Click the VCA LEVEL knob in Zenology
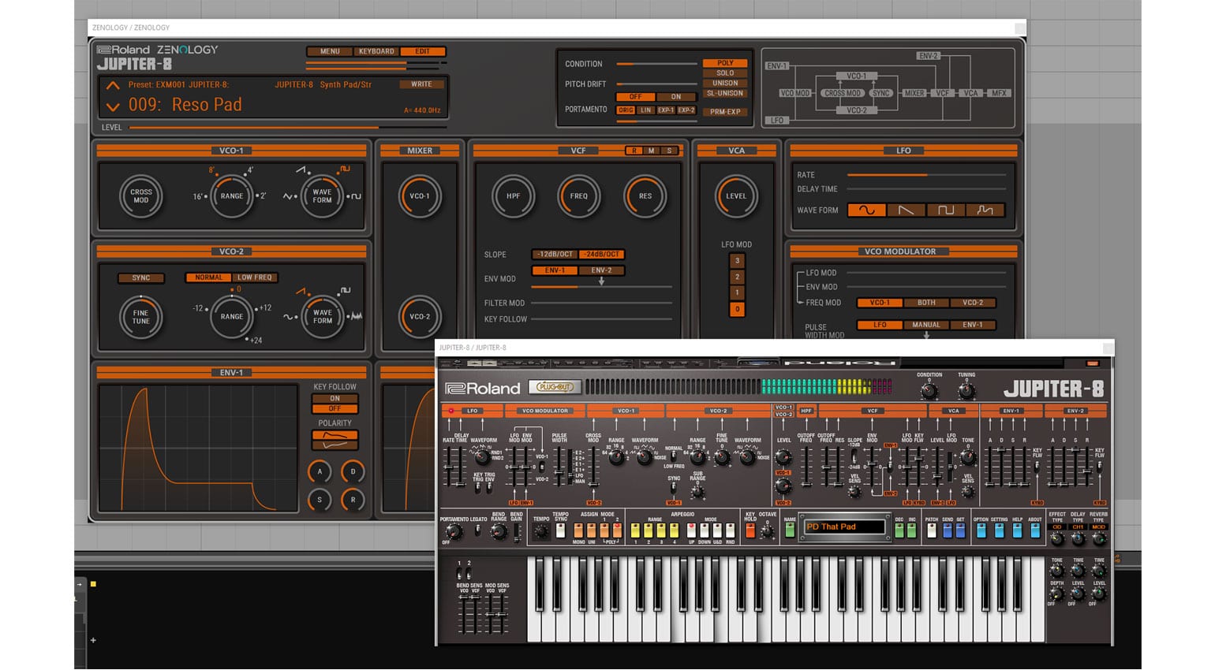The image size is (1215, 670). pyautogui.click(x=736, y=196)
